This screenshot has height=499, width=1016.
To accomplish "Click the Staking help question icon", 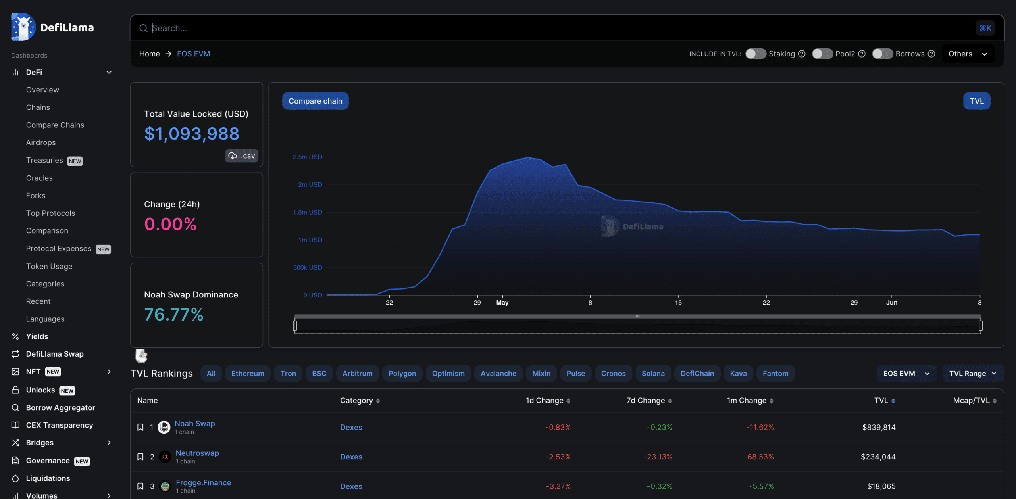I will click(802, 54).
